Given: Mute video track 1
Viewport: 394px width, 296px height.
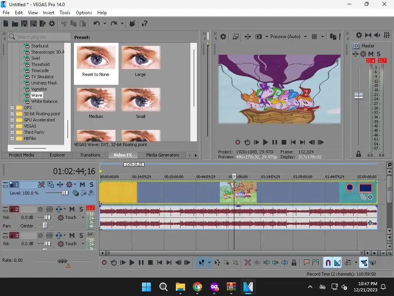Looking at the screenshot, I should point(82,185).
